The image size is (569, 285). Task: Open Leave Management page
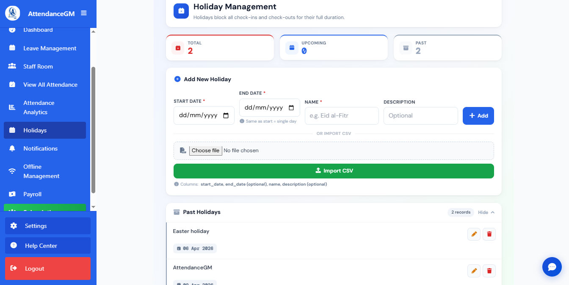click(44, 48)
